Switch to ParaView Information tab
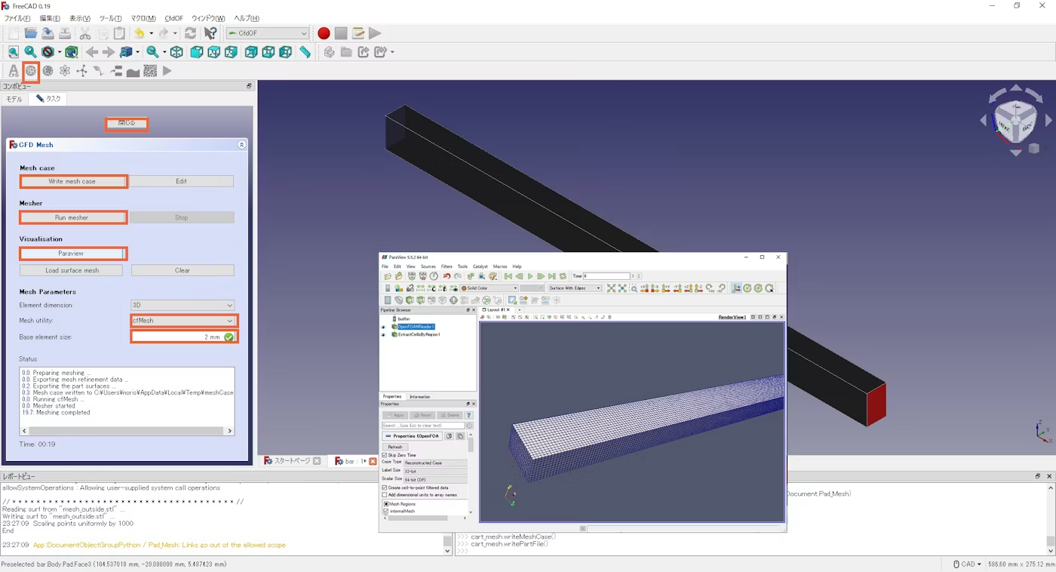 tap(420, 396)
